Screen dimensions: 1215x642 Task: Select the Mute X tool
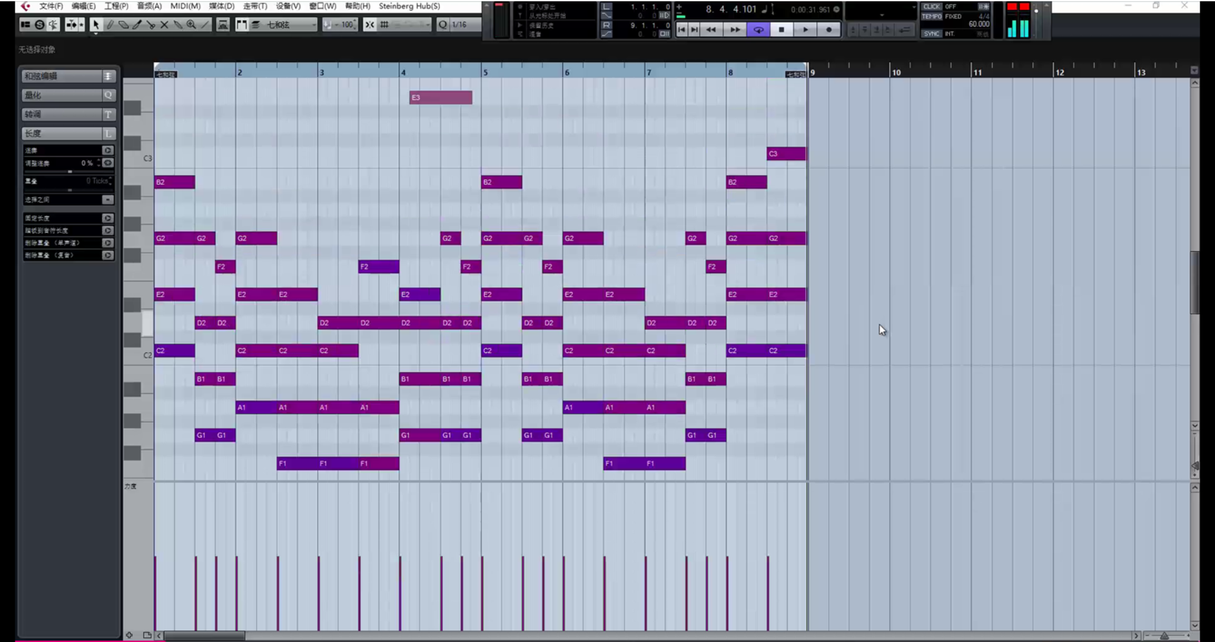(x=164, y=25)
